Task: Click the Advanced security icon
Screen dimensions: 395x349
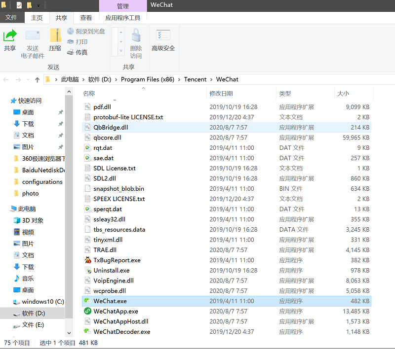Action: 163,36
